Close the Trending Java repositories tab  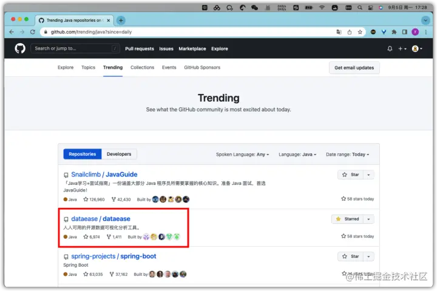point(109,21)
